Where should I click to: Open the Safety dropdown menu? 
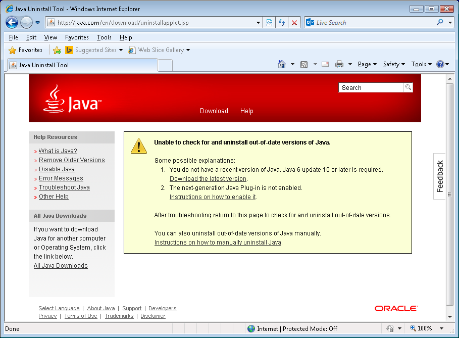[394, 64]
